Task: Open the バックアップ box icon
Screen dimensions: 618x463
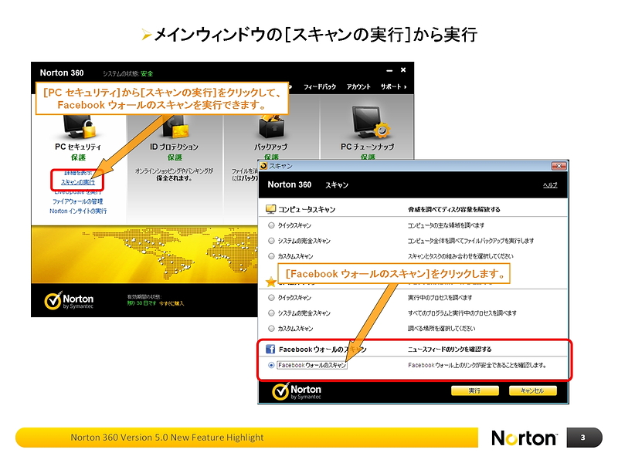Action: pos(272,127)
